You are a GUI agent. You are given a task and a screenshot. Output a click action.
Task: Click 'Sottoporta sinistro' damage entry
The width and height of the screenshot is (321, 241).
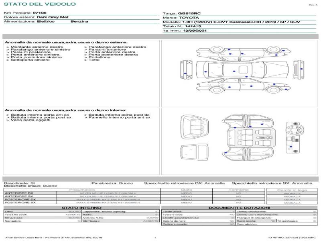[30, 60]
